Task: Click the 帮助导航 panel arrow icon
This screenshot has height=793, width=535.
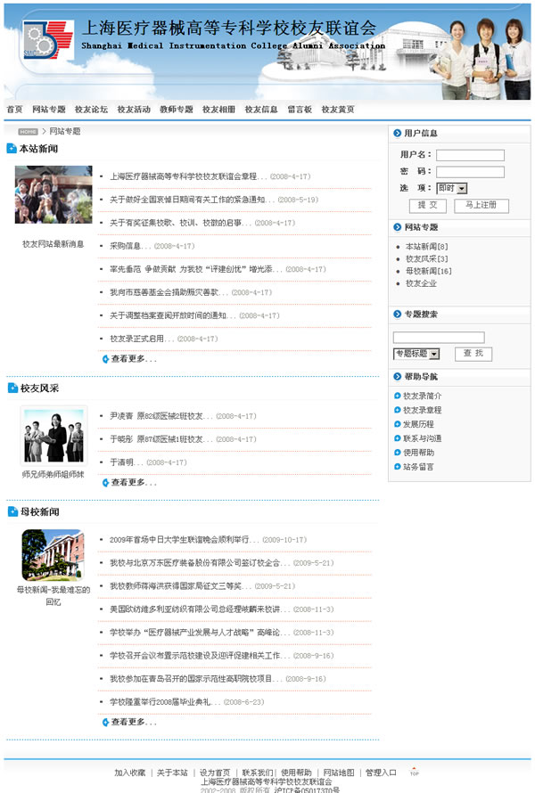Action: 398,376
